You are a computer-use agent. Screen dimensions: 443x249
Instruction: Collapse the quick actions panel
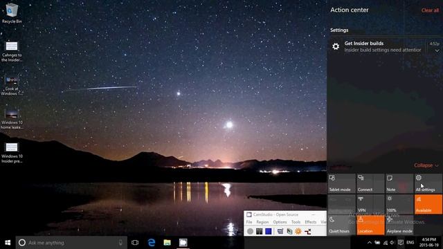click(426, 165)
